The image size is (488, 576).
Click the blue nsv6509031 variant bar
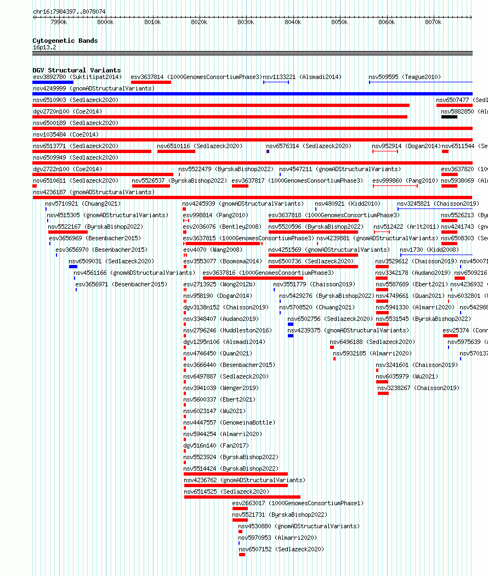[73, 267]
